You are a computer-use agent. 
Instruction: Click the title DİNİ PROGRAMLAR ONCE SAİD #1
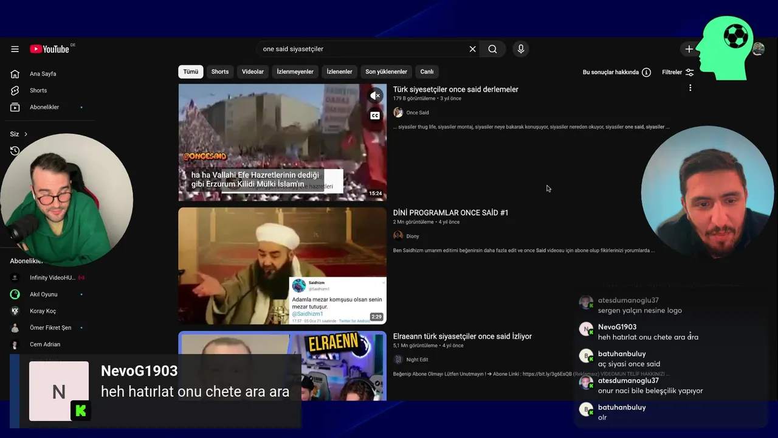[451, 213]
